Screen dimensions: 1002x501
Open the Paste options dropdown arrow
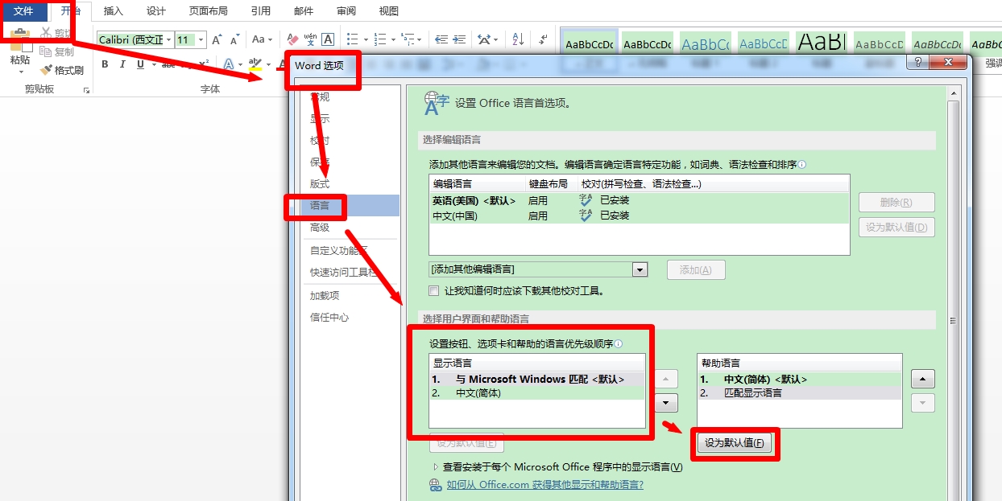[20, 72]
